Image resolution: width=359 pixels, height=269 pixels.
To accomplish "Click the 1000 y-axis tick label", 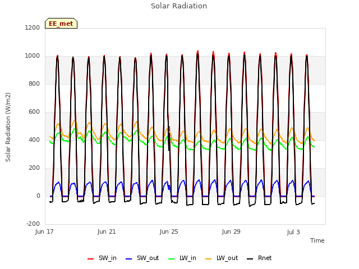I will tap(33, 56).
